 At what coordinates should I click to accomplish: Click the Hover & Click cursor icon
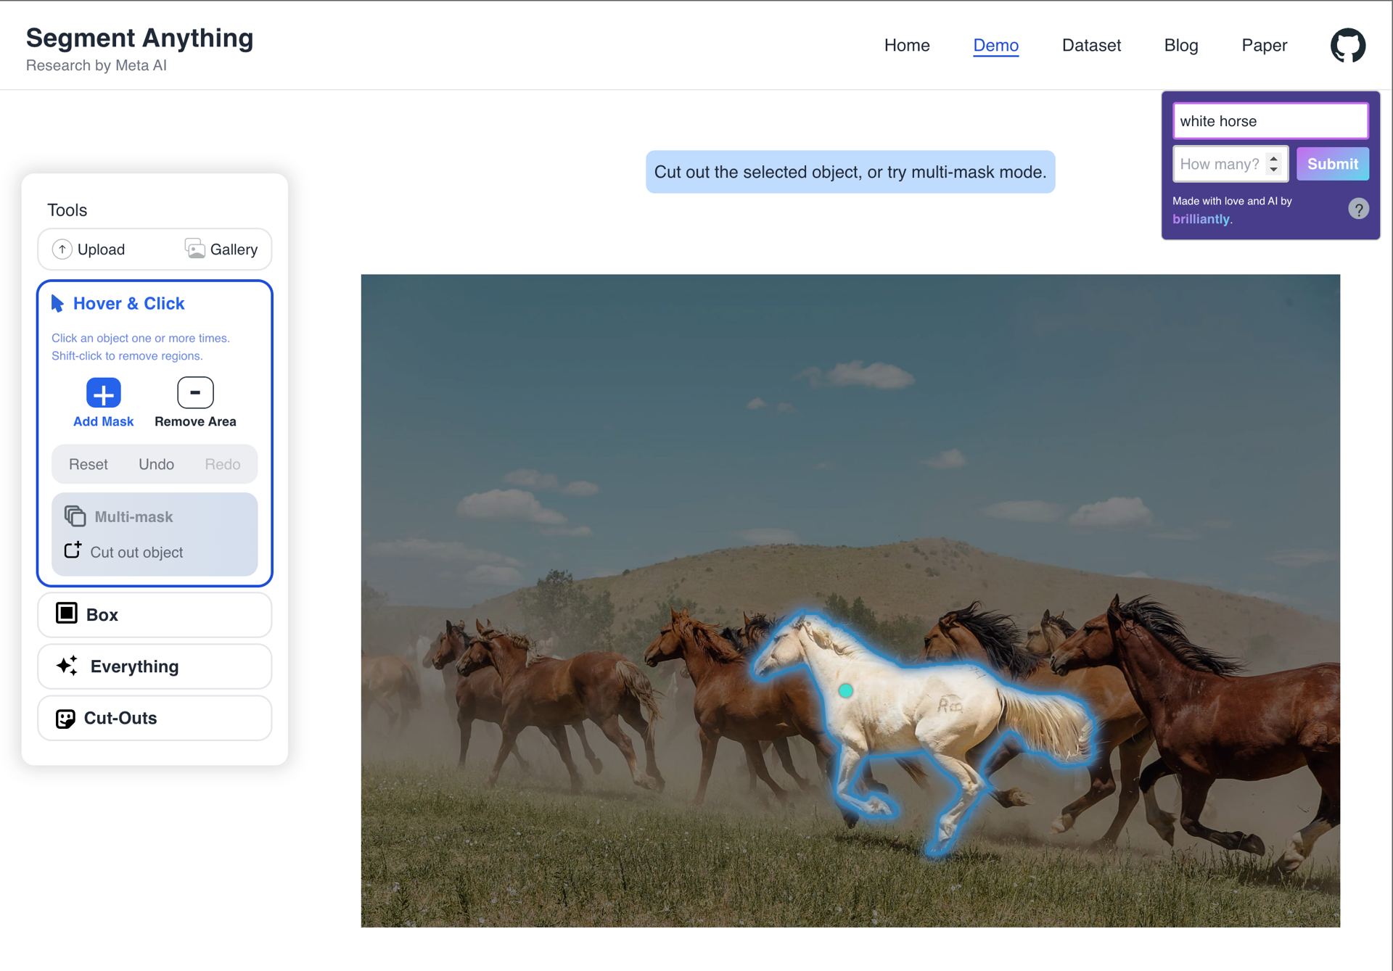pos(57,303)
